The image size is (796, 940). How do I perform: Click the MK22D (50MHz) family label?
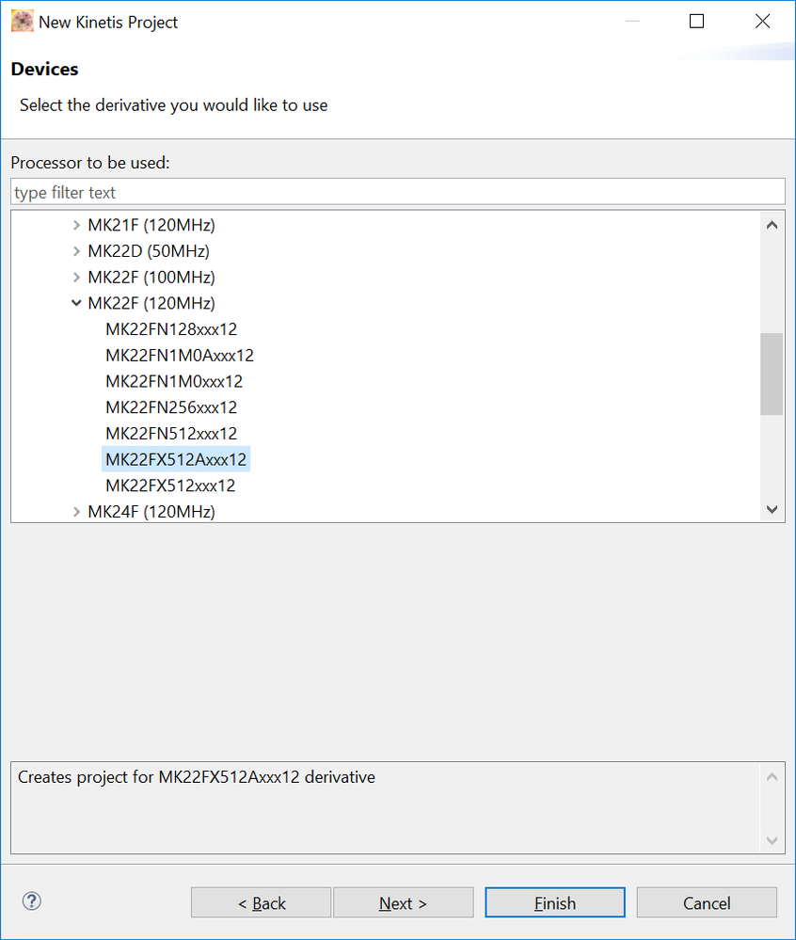[x=149, y=251]
